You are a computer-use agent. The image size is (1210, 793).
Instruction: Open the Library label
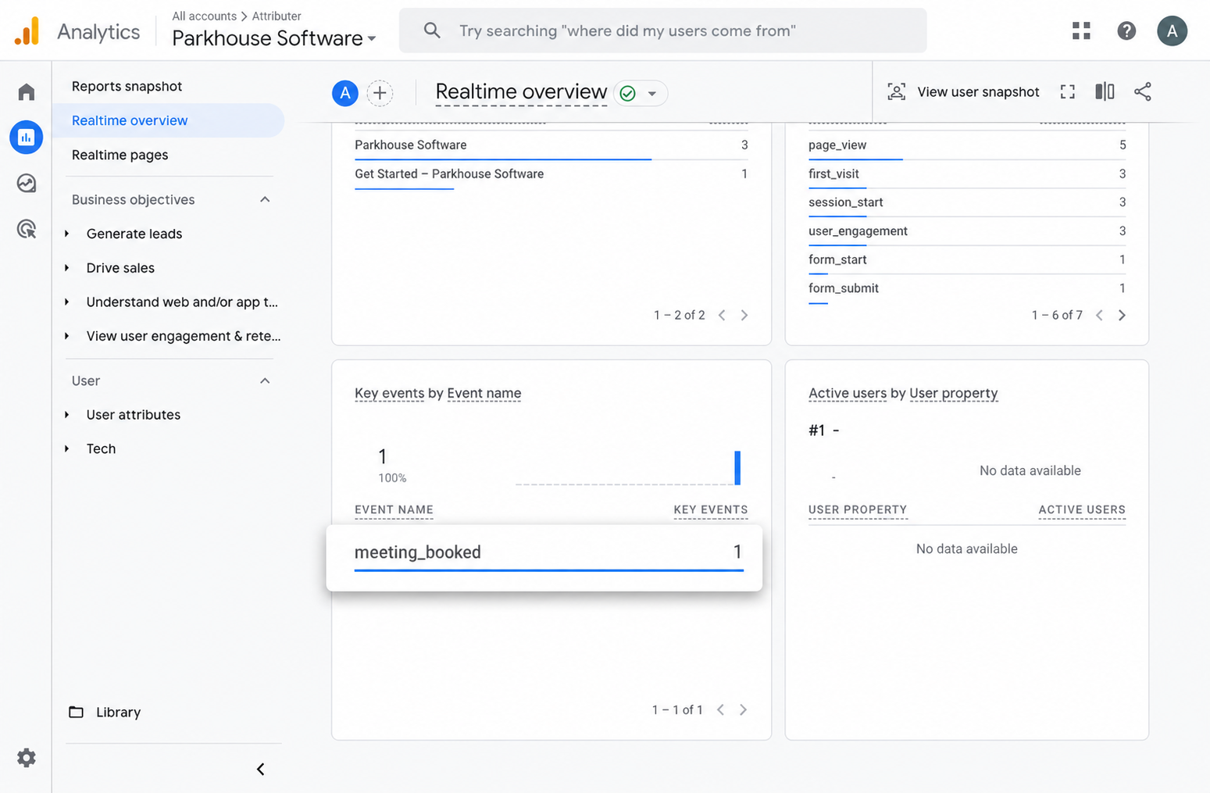pos(119,712)
